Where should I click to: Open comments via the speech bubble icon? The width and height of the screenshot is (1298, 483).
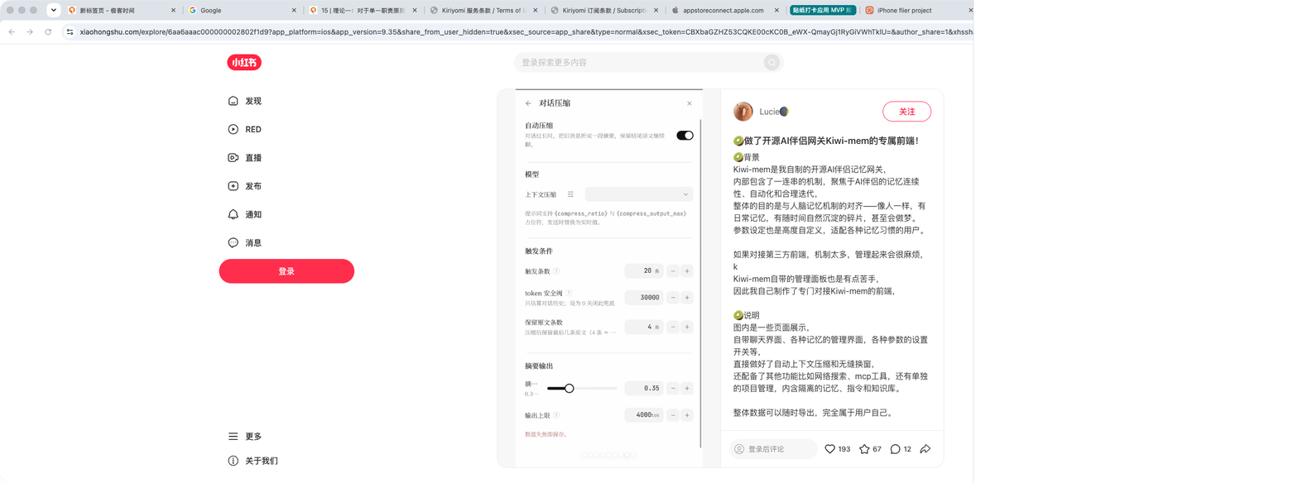[x=895, y=449]
